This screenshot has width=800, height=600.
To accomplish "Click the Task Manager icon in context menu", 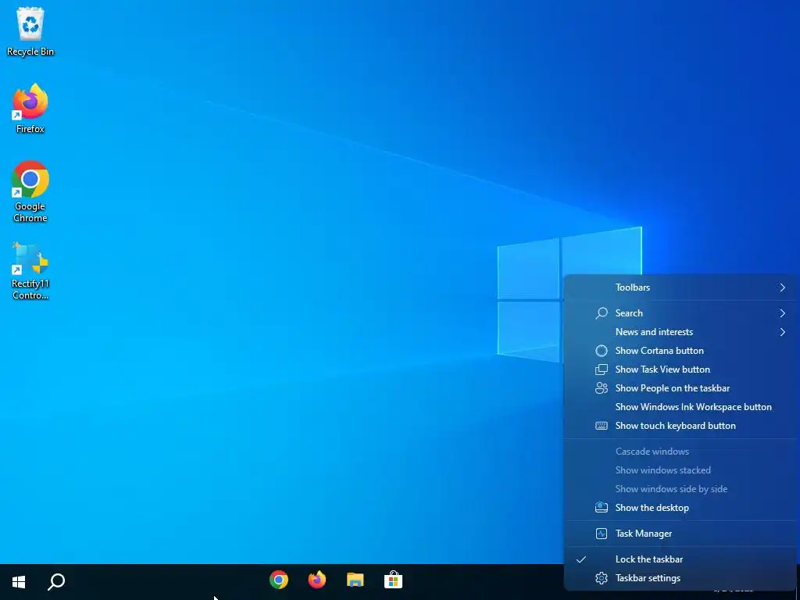I will 602,534.
